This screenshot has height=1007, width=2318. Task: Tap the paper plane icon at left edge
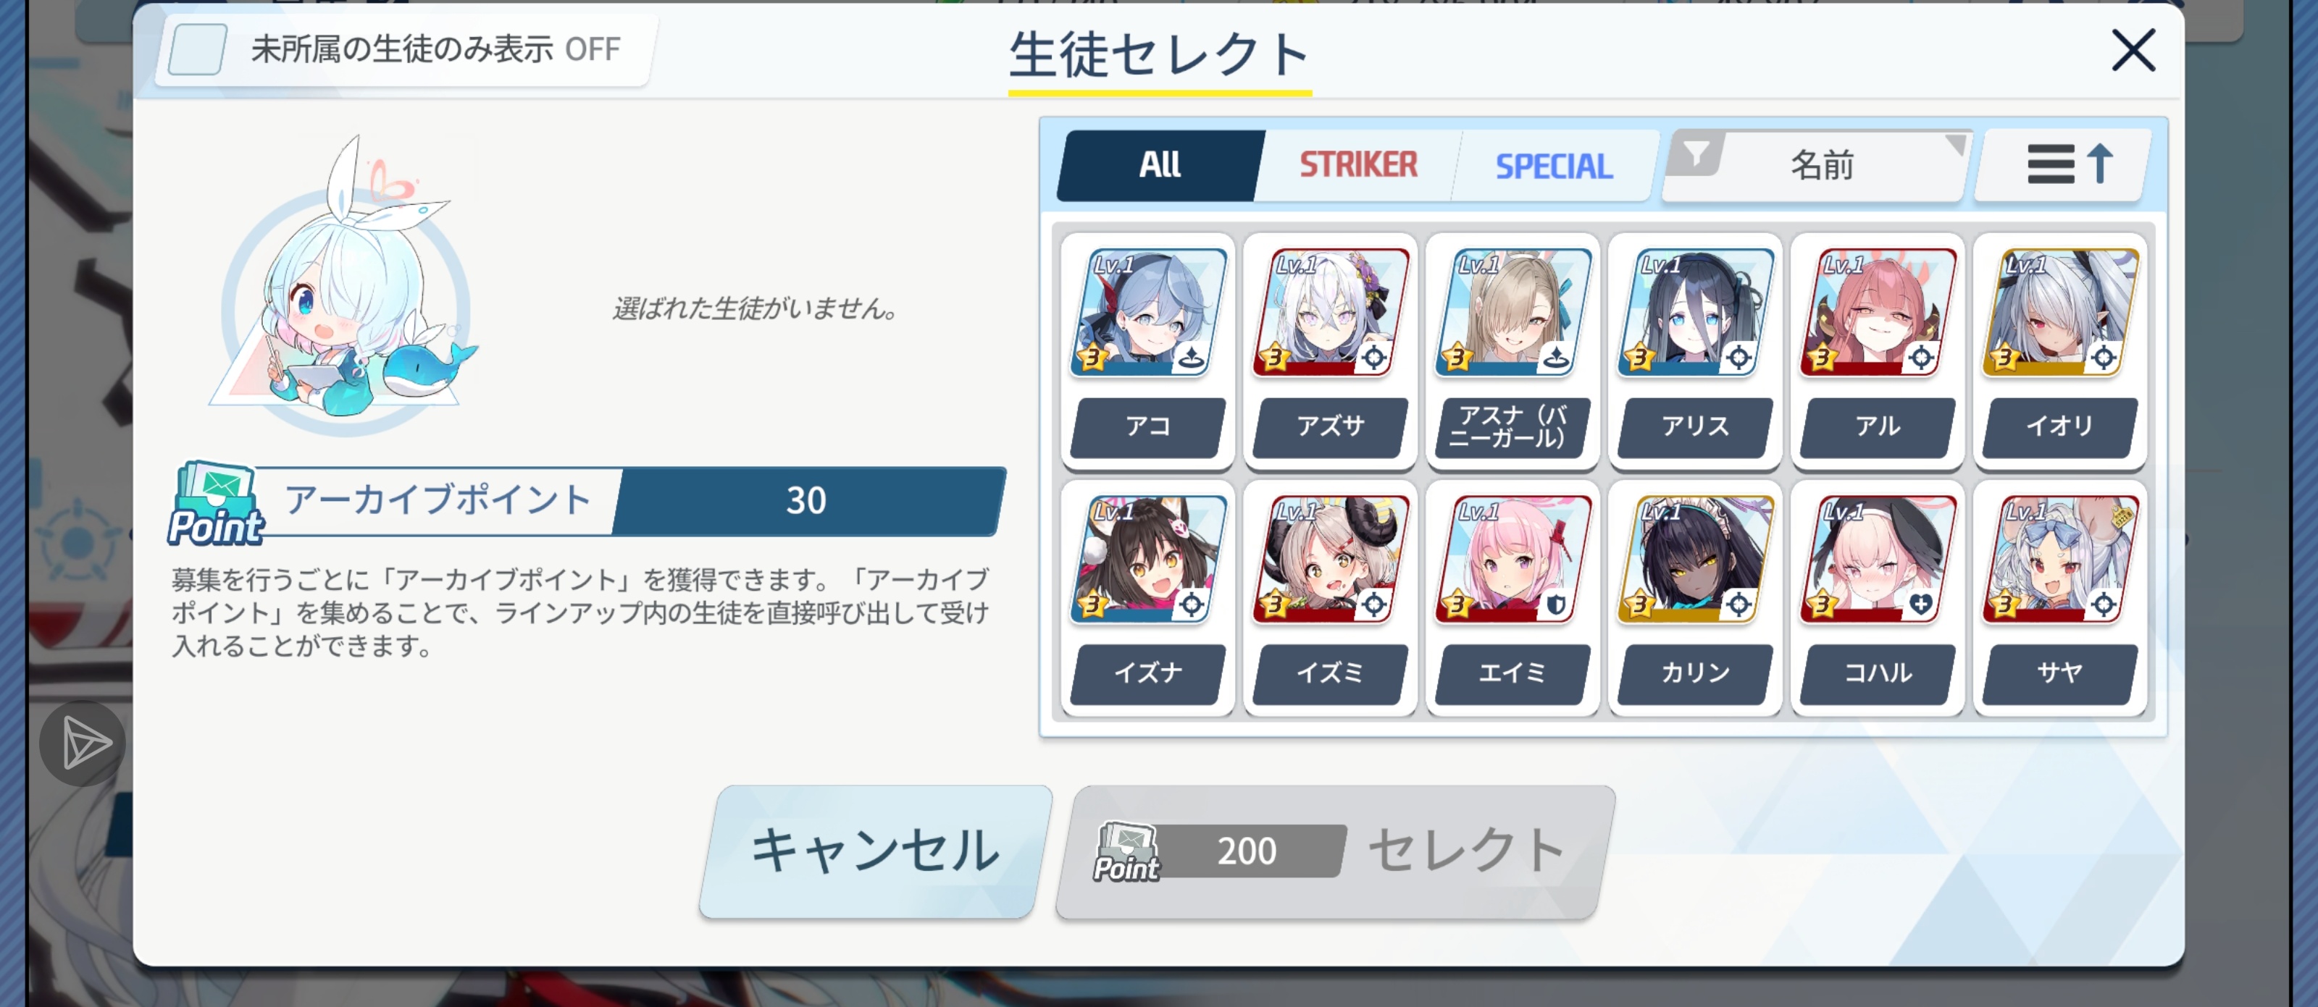84,743
